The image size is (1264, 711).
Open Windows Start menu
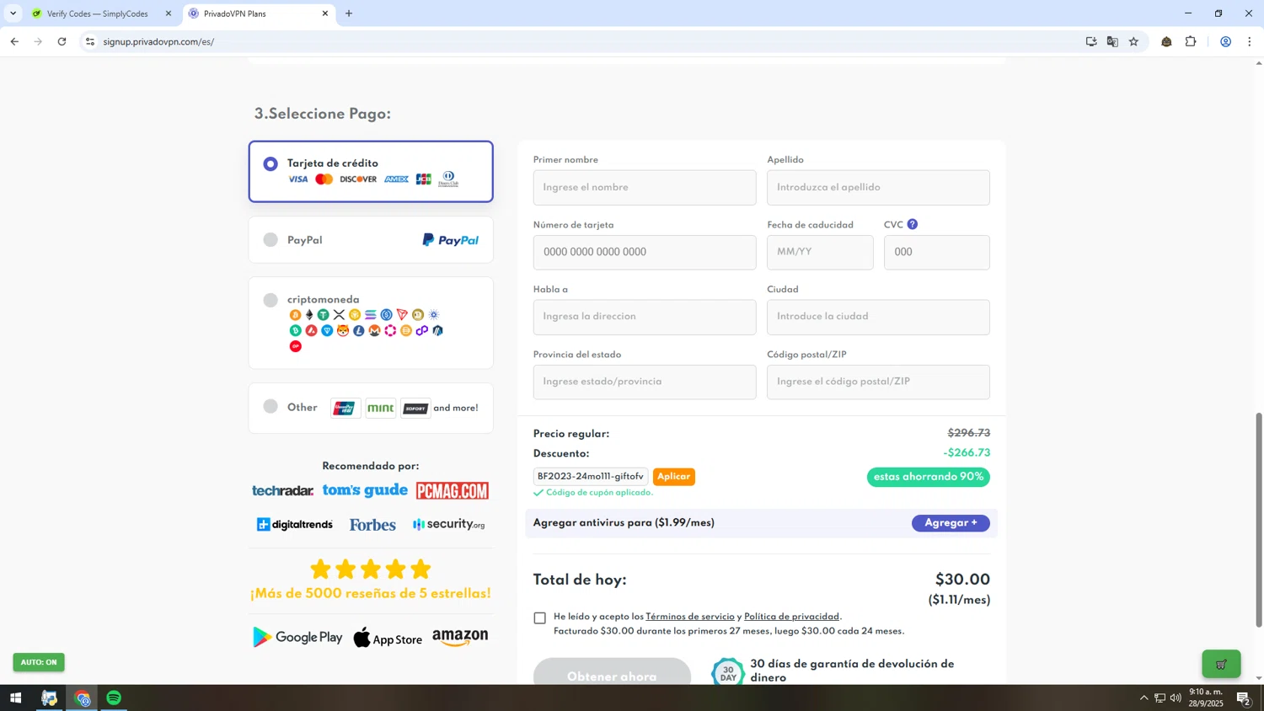click(15, 698)
